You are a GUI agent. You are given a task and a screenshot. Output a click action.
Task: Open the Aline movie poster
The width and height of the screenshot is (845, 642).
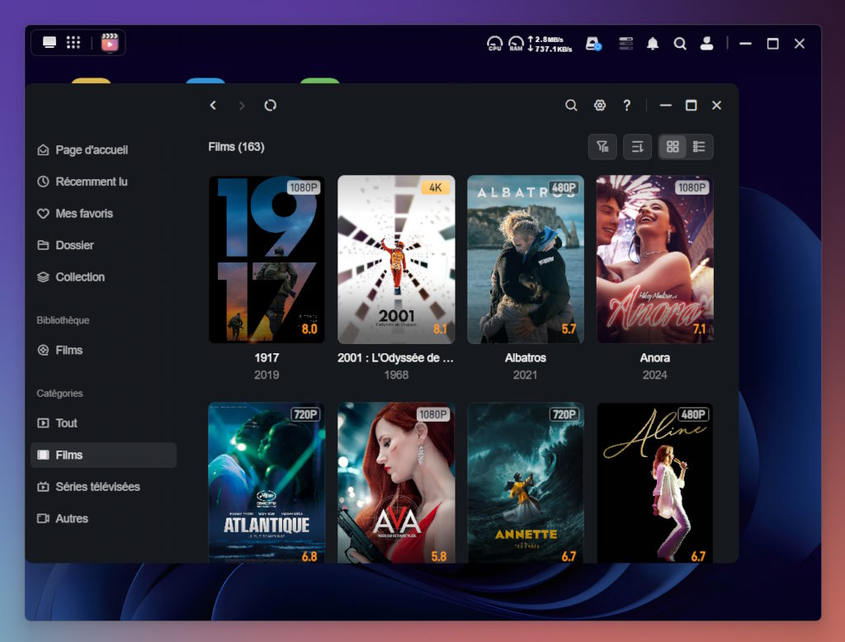tap(654, 483)
